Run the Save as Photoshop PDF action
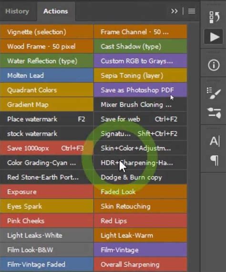Image resolution: width=226 pixels, height=272 pixels. click(141, 90)
